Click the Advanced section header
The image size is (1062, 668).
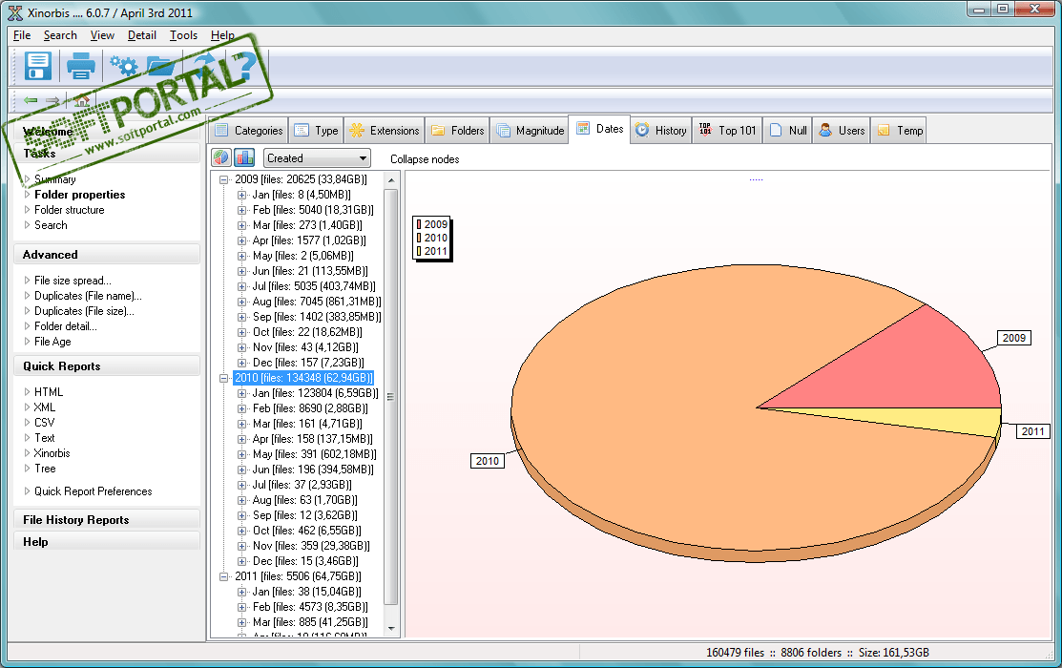(106, 255)
